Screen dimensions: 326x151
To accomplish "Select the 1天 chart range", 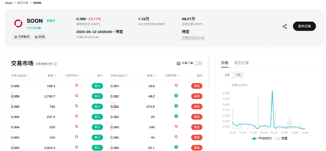I will (227, 75).
